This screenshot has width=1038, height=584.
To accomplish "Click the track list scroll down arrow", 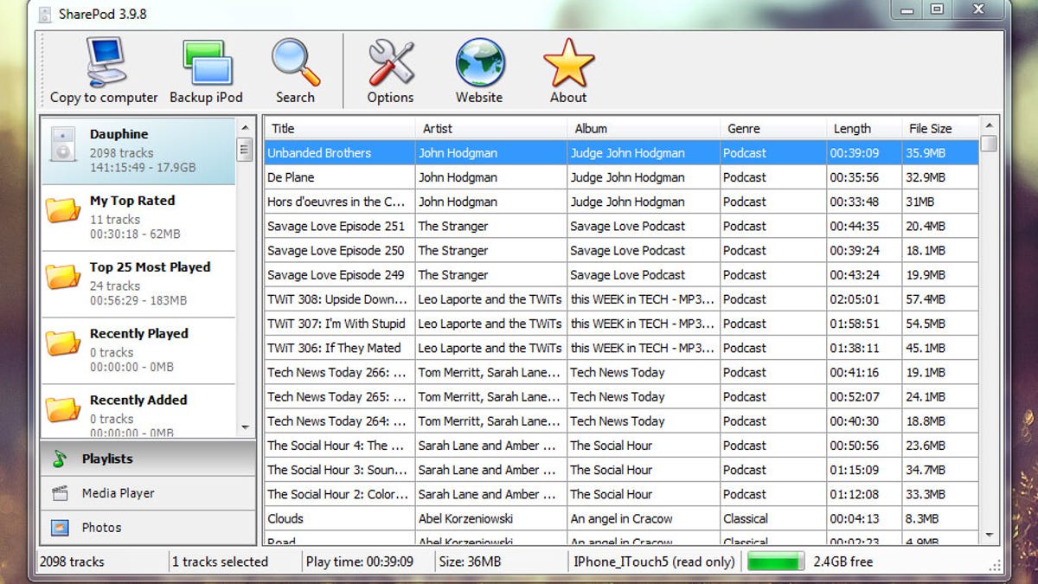I will (x=990, y=536).
